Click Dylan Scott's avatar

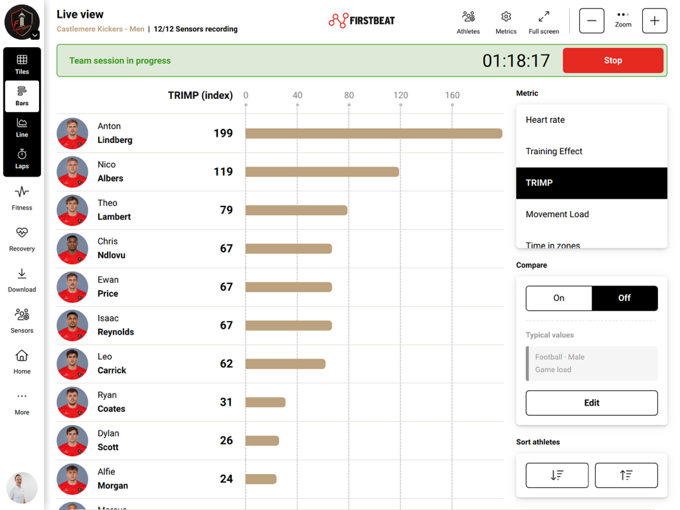tap(72, 441)
